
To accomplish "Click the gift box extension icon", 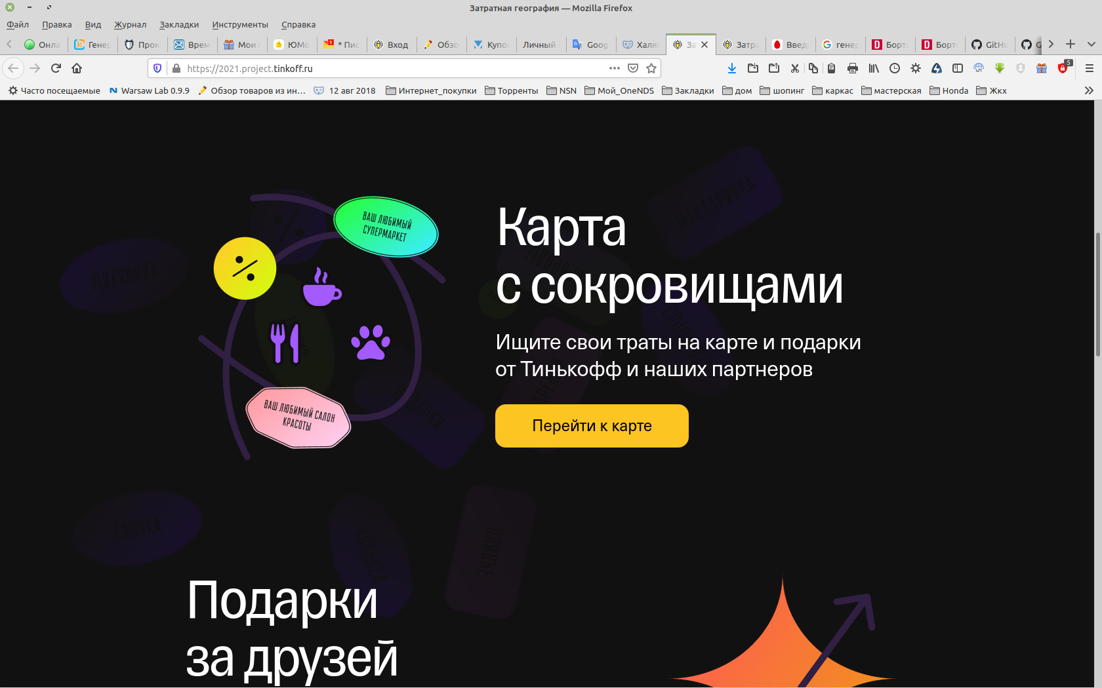I will click(x=1042, y=68).
